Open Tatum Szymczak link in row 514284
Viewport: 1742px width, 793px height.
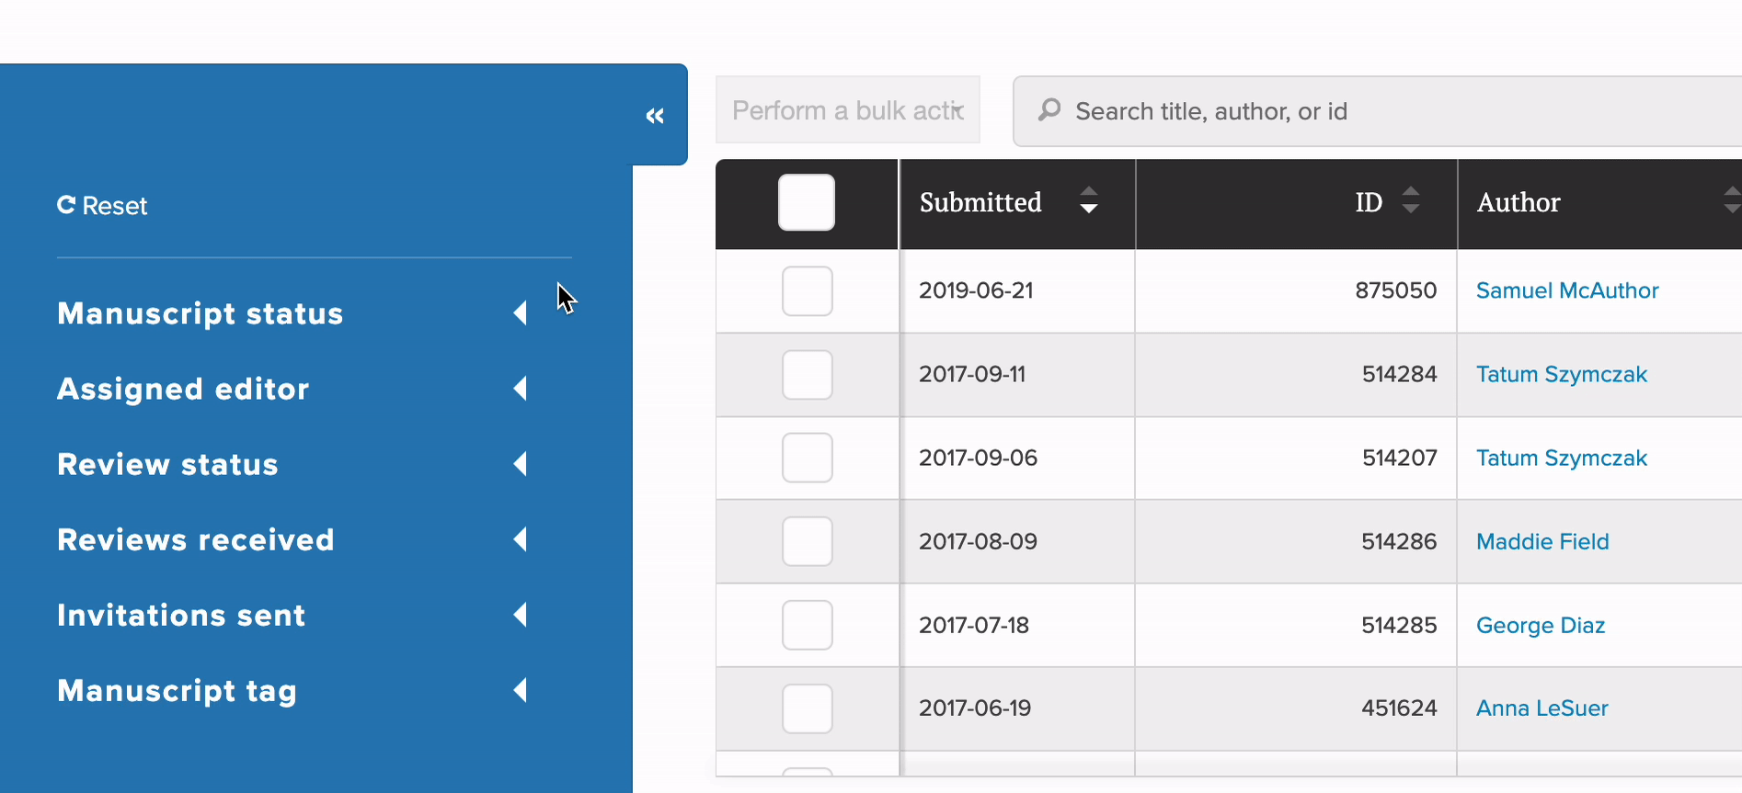1562,374
